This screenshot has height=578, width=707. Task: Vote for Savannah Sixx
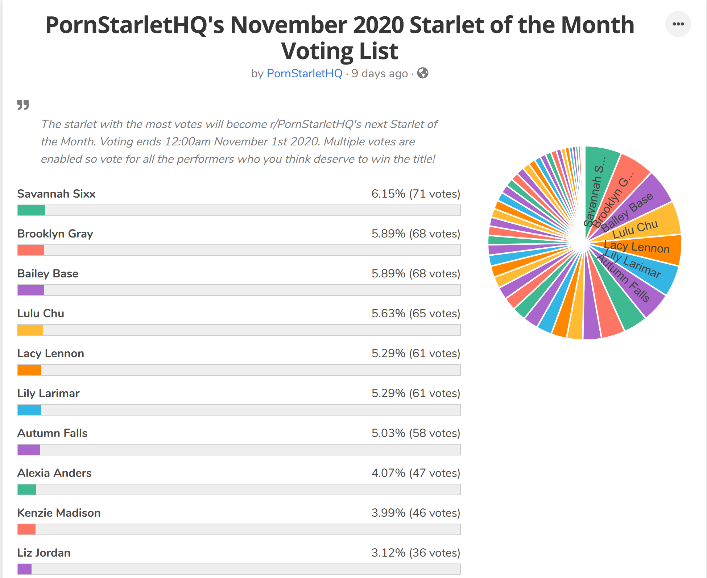(x=56, y=194)
